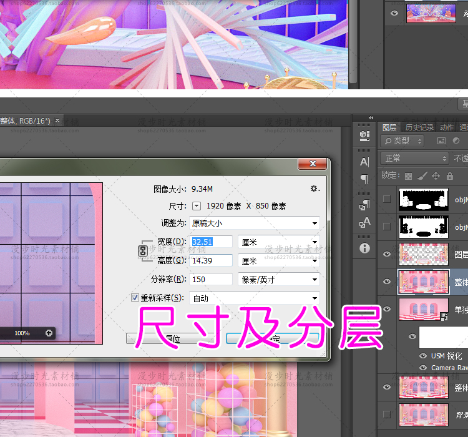The image size is (468, 437).
Task: Open the resolution unit 像素/英寸 dropdown
Action: pos(278,280)
